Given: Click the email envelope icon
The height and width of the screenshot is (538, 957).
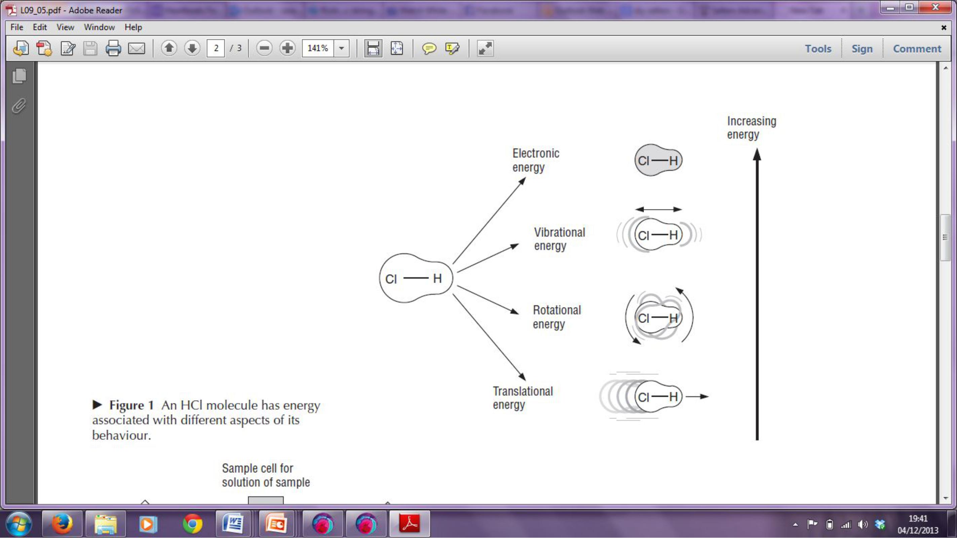Looking at the screenshot, I should click(x=136, y=48).
